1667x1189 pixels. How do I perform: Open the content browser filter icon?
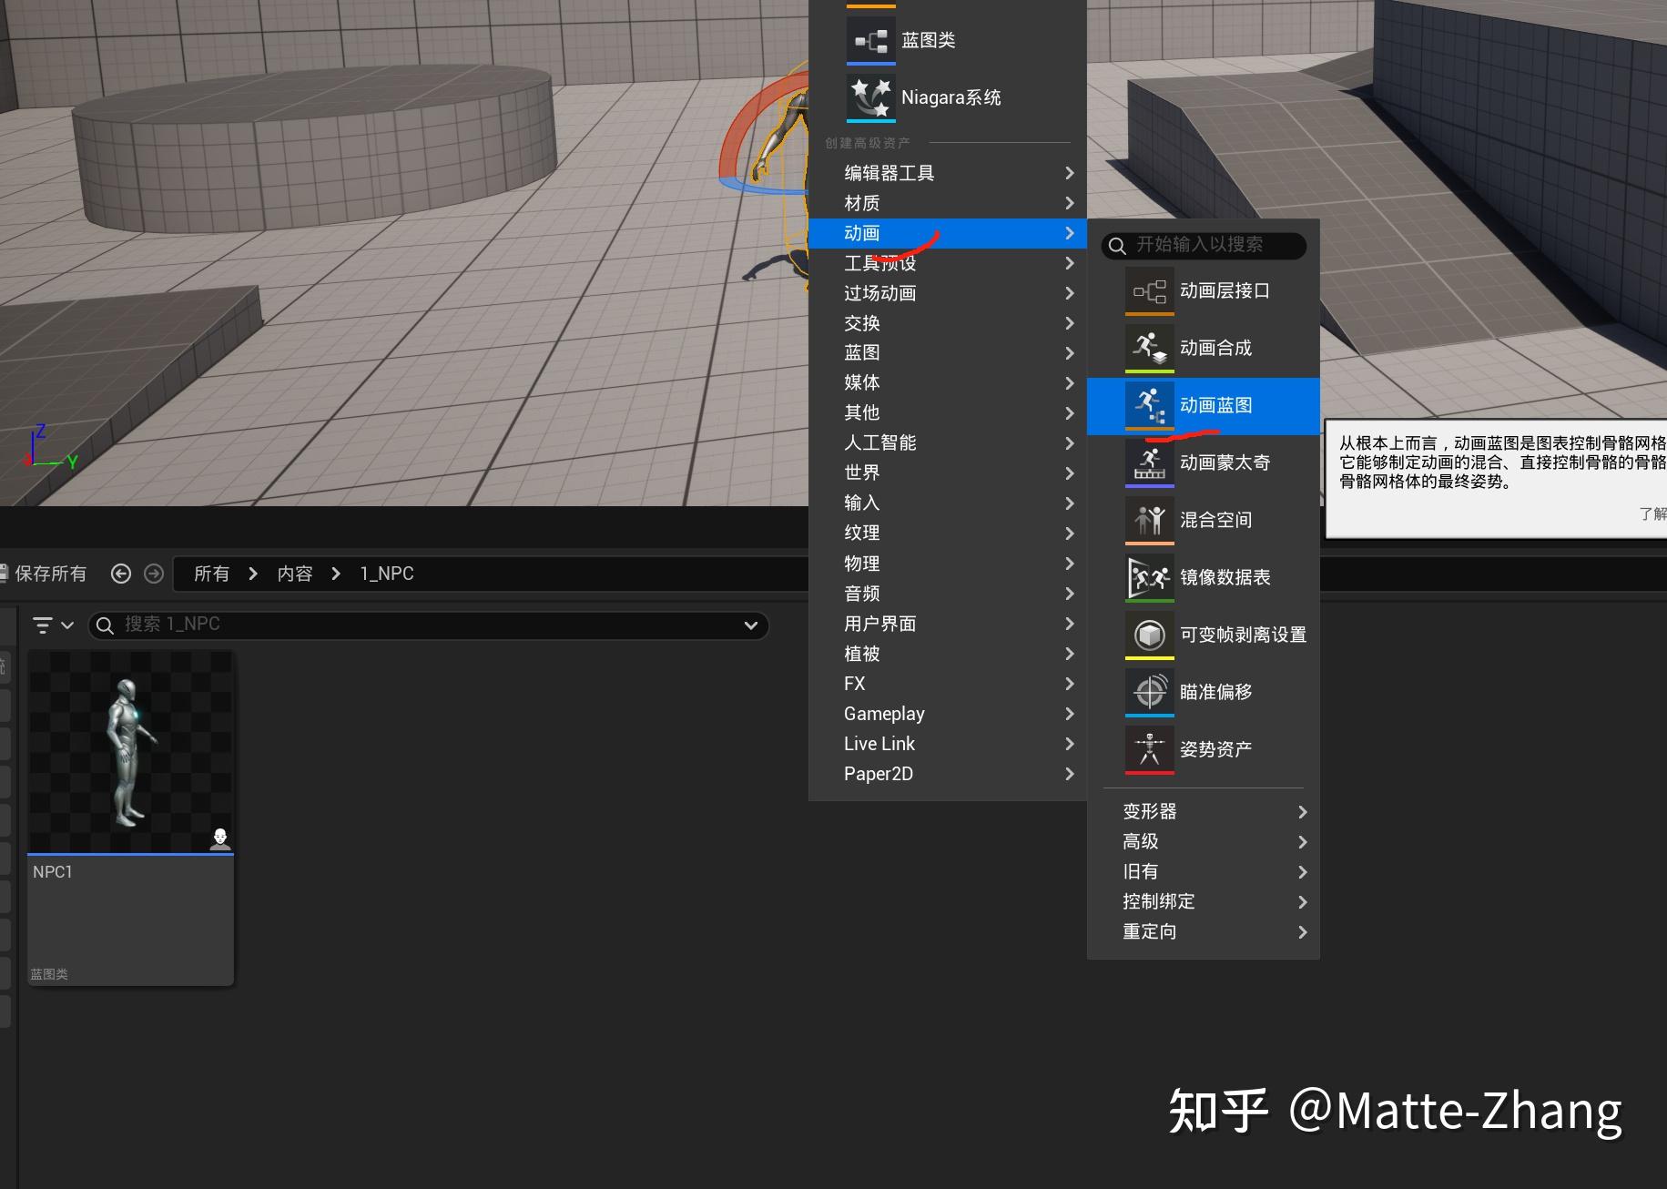[x=43, y=625]
